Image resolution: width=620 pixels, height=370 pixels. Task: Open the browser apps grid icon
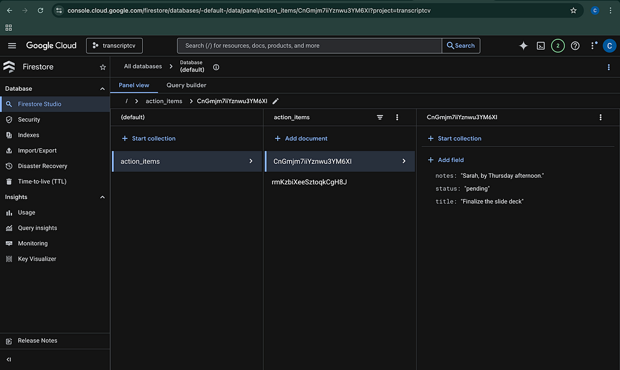point(8,28)
